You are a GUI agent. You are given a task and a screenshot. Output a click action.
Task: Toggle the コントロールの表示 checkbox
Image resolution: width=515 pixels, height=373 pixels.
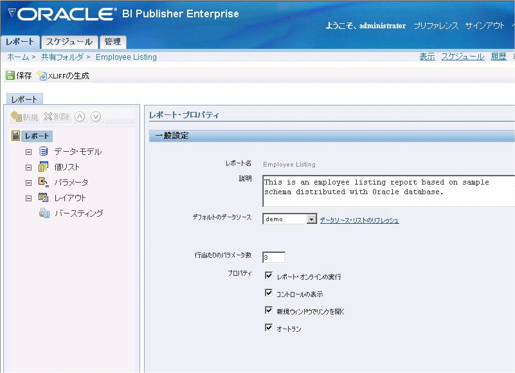[269, 293]
